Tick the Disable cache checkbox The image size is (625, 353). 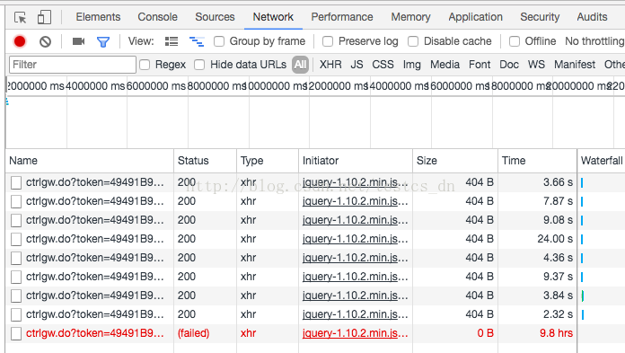(413, 41)
